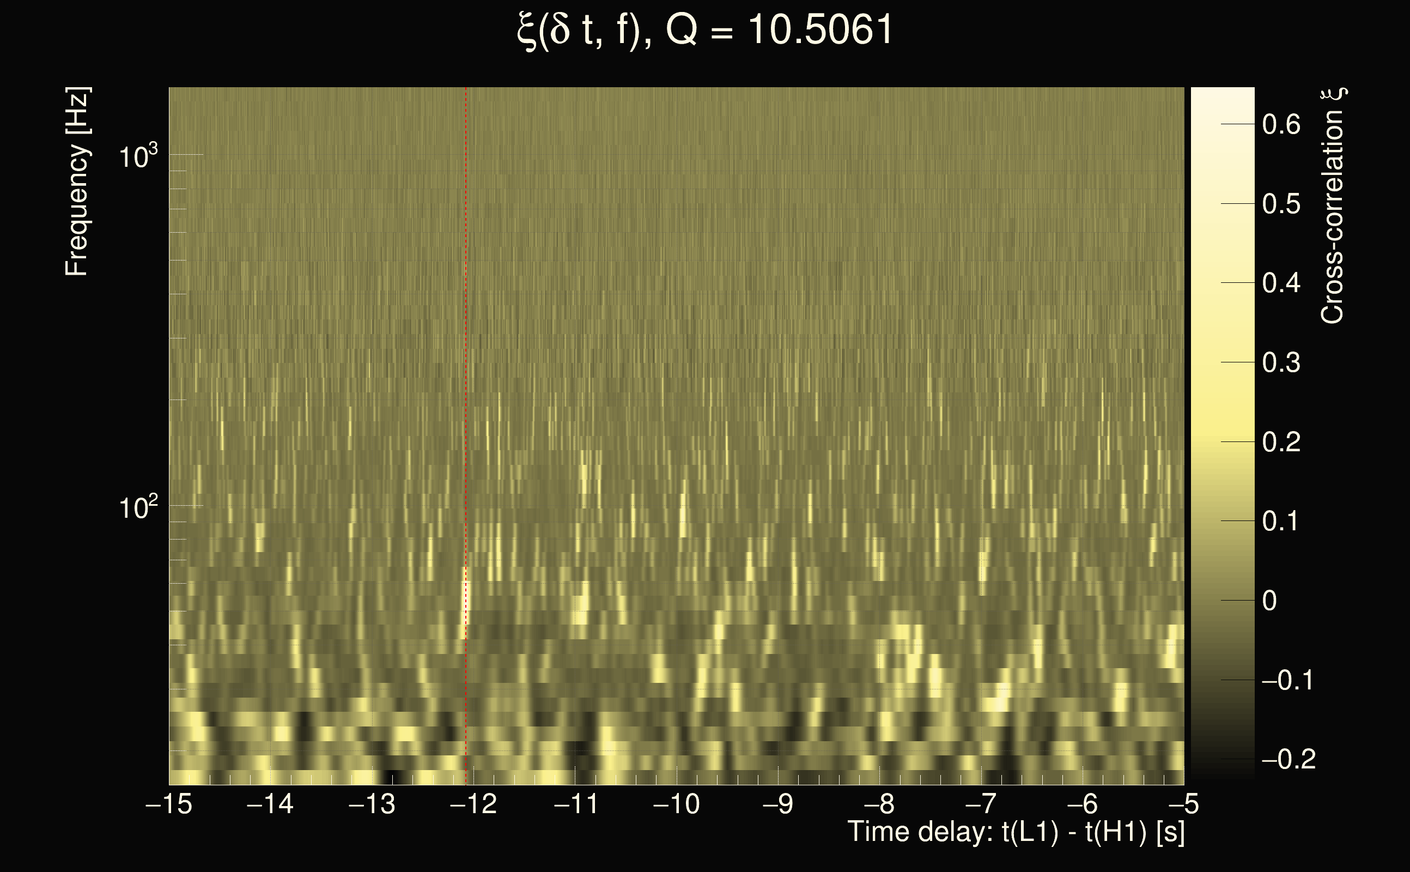The height and width of the screenshot is (872, 1410).
Task: Click the plot title showing Q = 10.5061
Action: 704,30
